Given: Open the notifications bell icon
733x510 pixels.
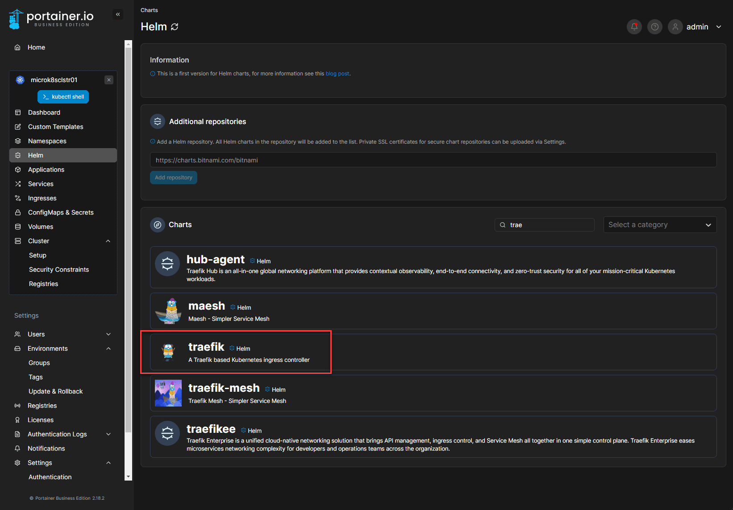Looking at the screenshot, I should [x=634, y=27].
